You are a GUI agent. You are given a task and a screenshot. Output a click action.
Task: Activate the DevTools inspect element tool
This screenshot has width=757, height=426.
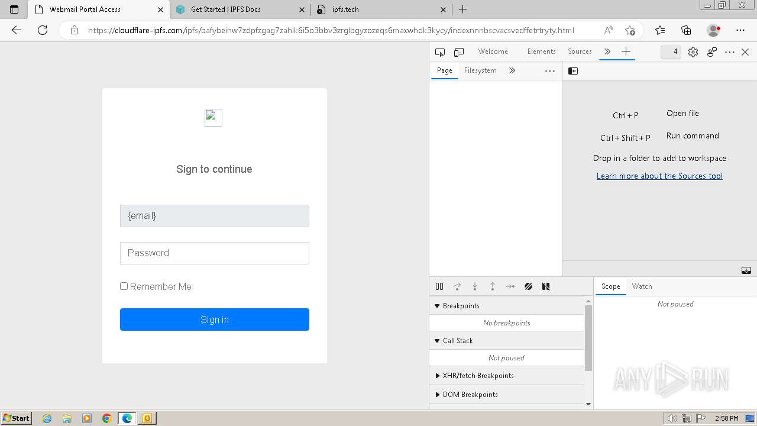[440, 52]
